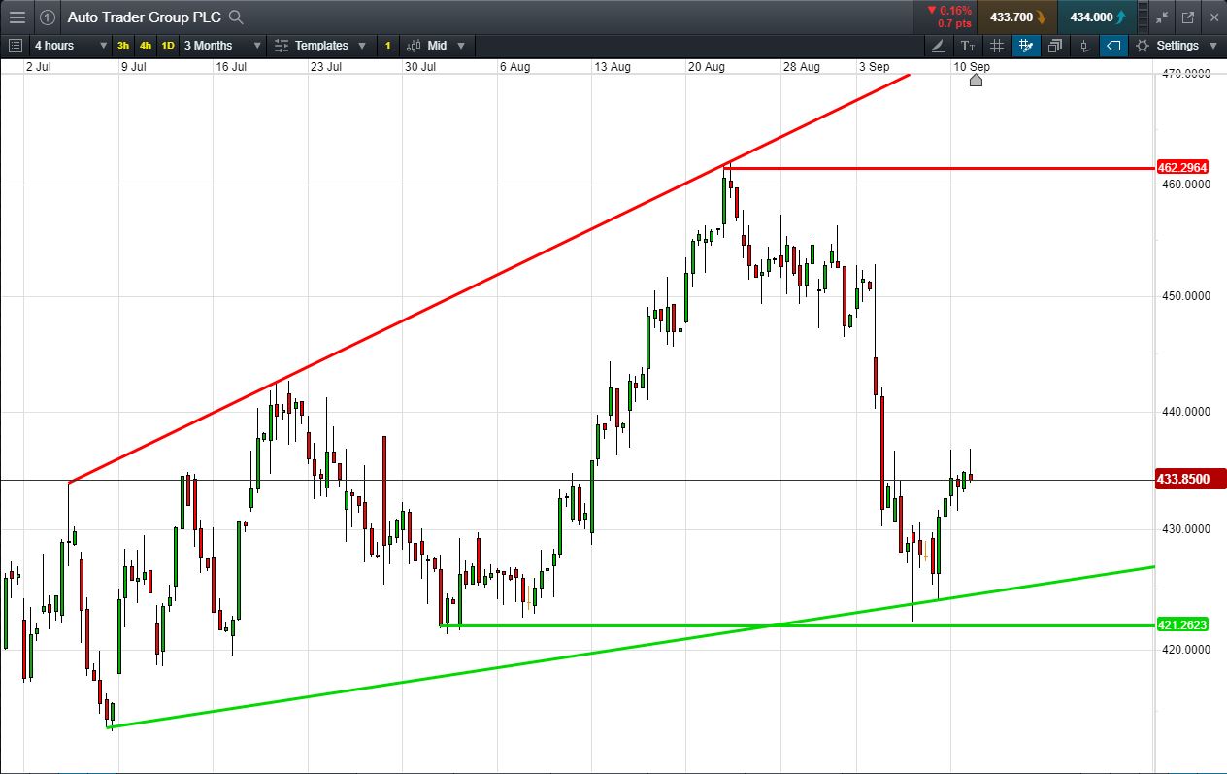
Task: Open the hamburger main menu
Action: tap(17, 17)
